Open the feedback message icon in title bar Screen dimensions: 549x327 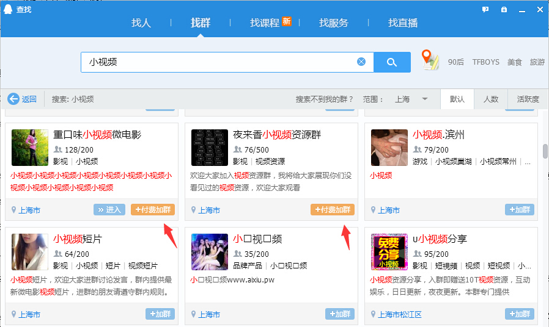pyautogui.click(x=485, y=10)
